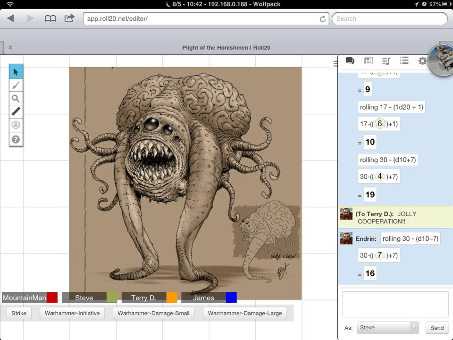
Task: Tap the location arrow status icon
Action: 416,4
